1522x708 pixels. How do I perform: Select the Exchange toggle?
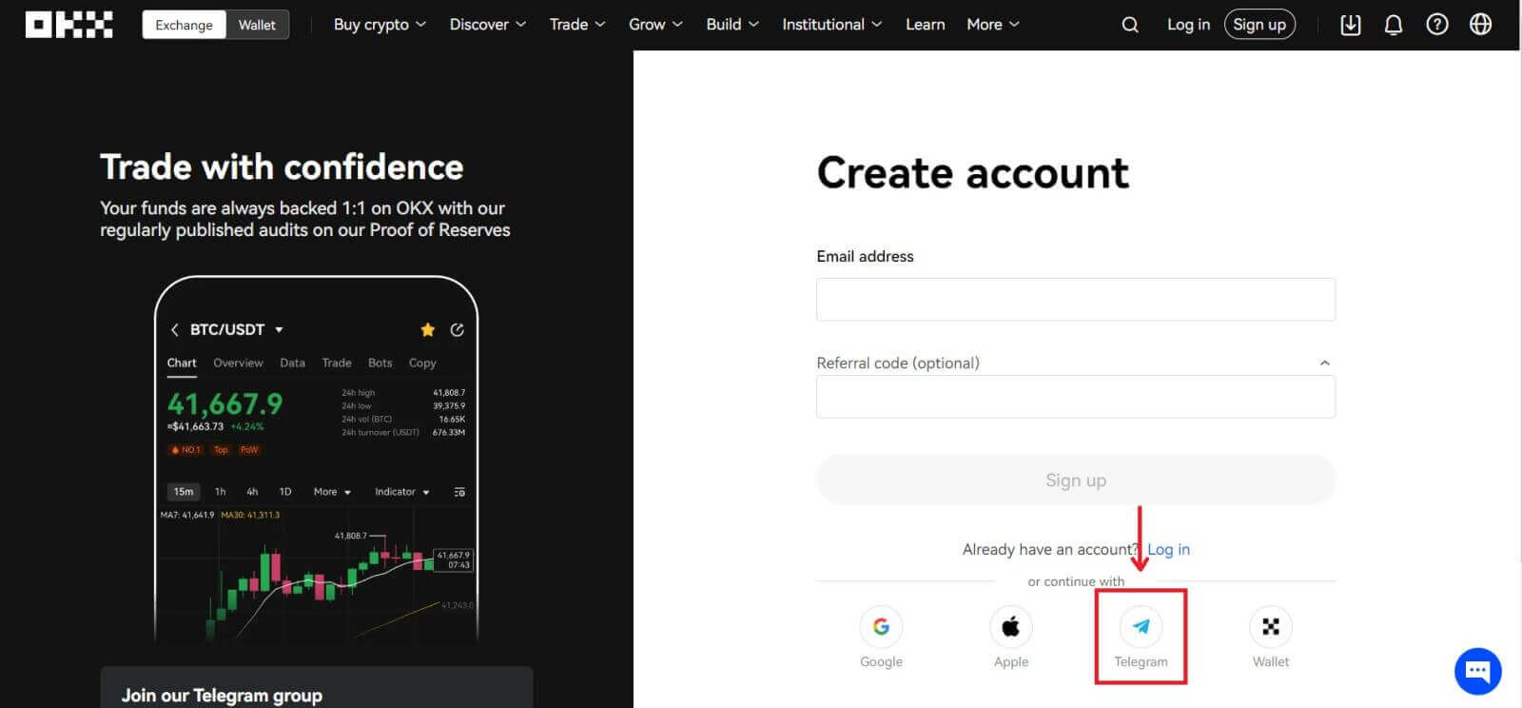pos(185,25)
